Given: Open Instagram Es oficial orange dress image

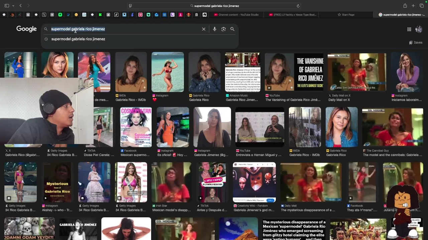Looking at the screenshot, I should [x=173, y=127].
